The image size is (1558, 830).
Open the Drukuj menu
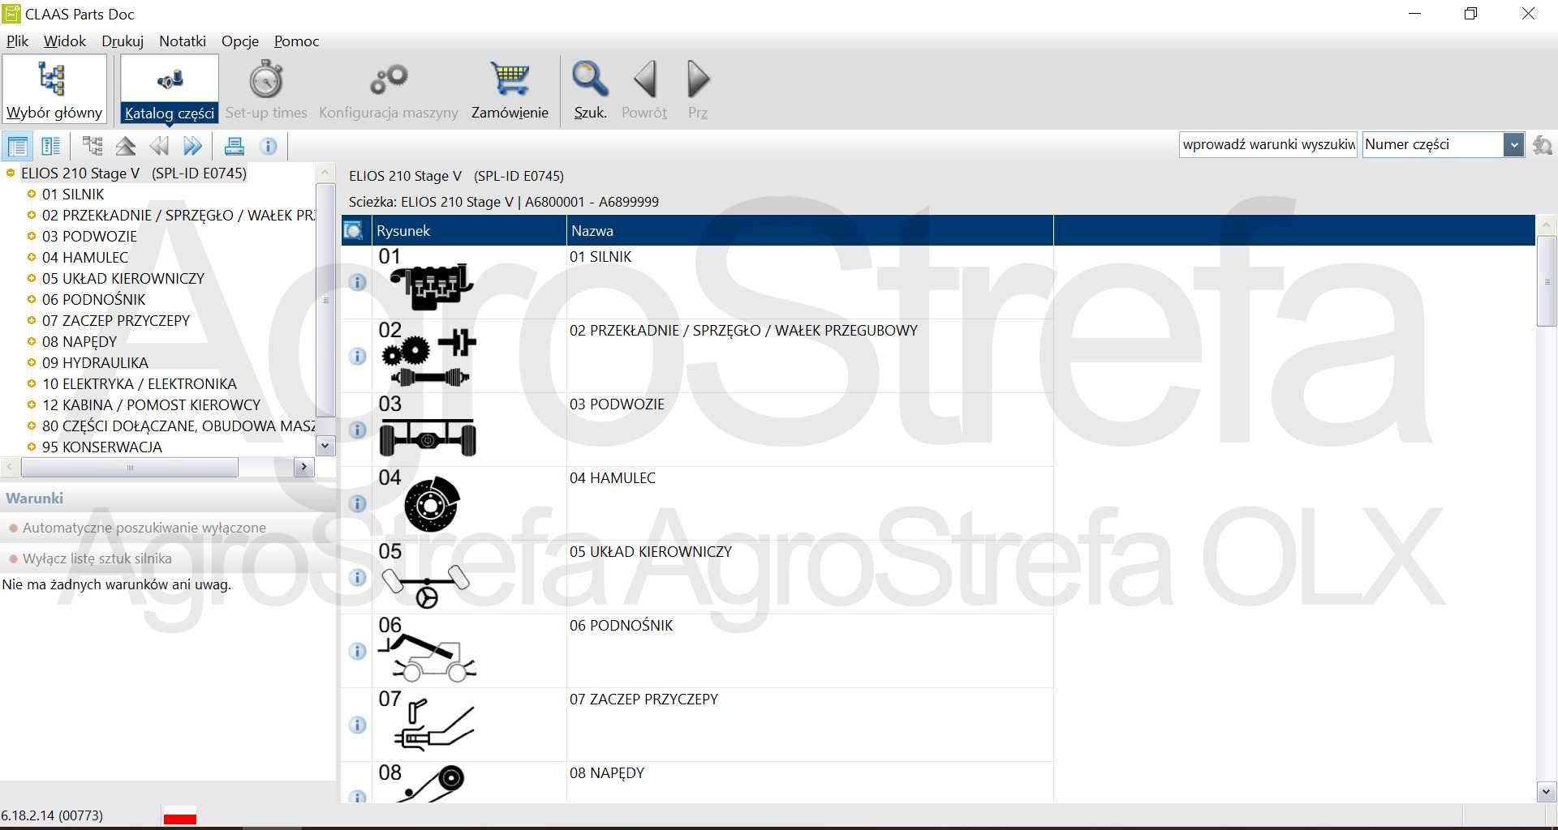tap(123, 41)
